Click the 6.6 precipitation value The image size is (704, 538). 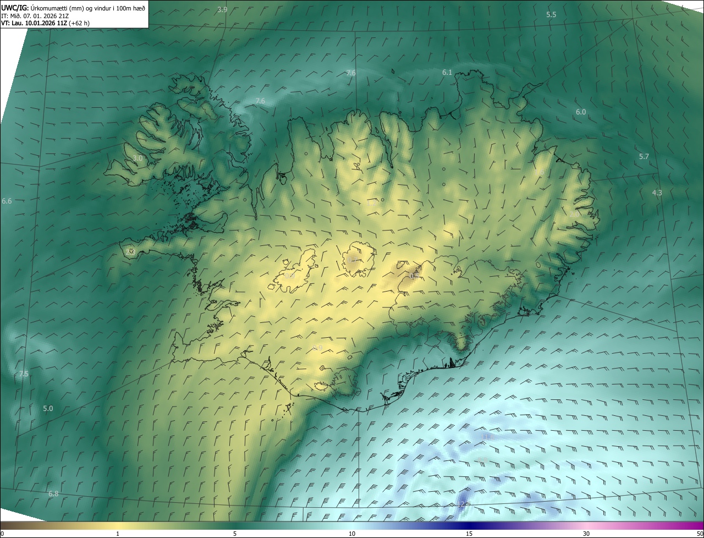tap(7, 201)
